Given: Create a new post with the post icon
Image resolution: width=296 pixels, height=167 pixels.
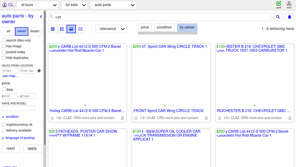Looking at the screenshot, I should [279, 5].
